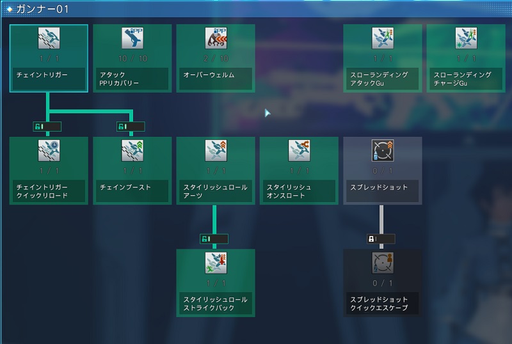Click the スローランディングチャージGu icon
512x344 pixels.
click(x=467, y=38)
